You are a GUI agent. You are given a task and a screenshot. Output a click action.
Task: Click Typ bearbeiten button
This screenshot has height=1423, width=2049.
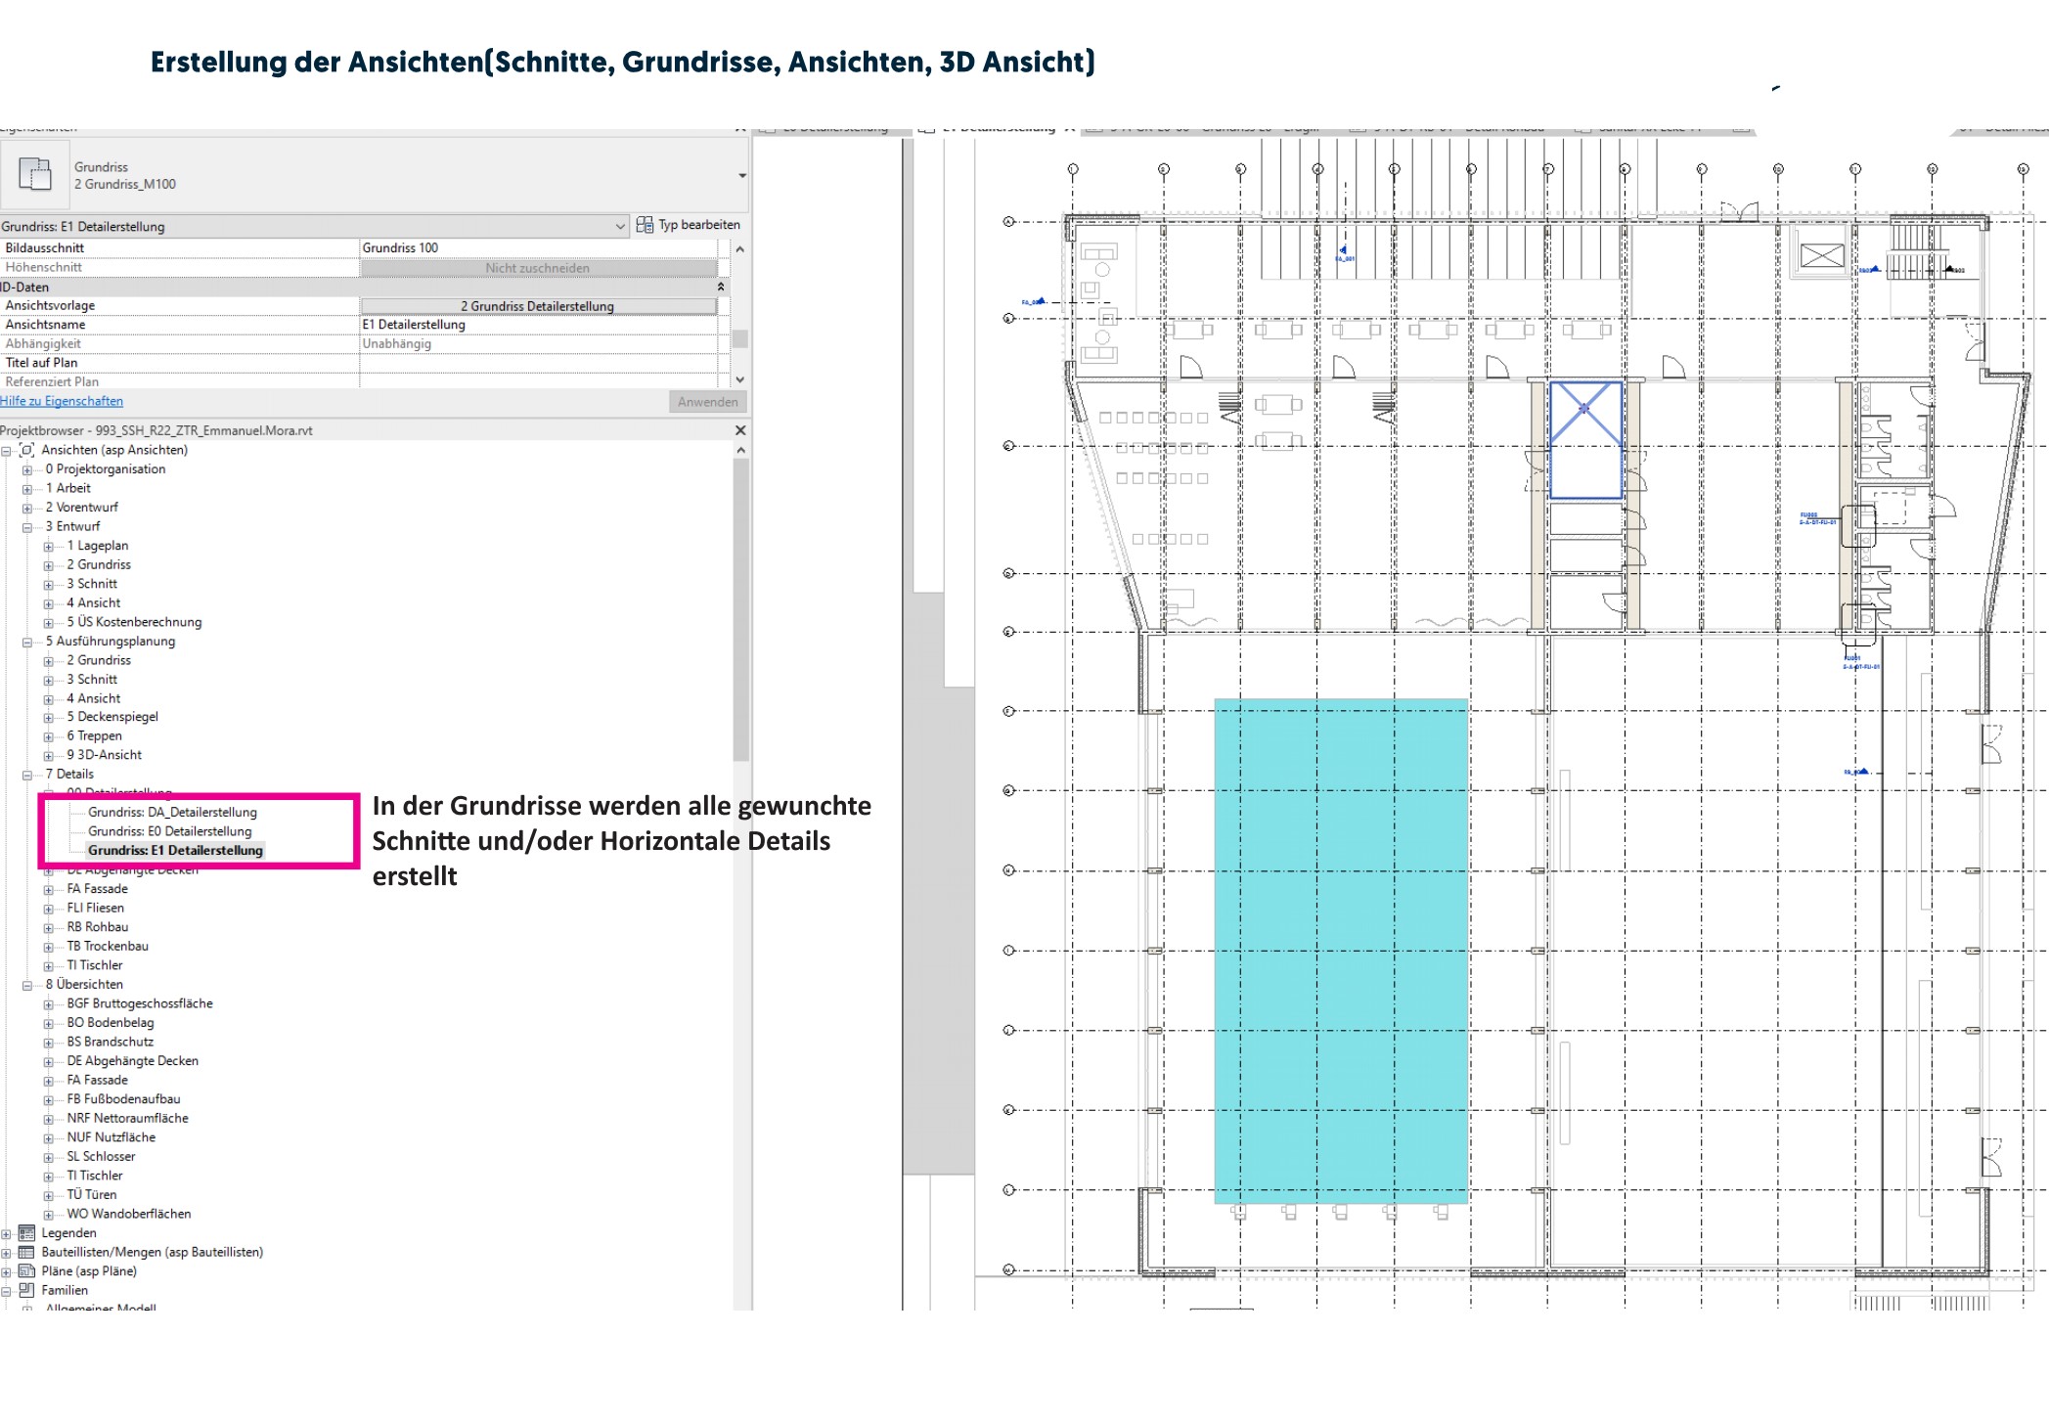(x=689, y=225)
